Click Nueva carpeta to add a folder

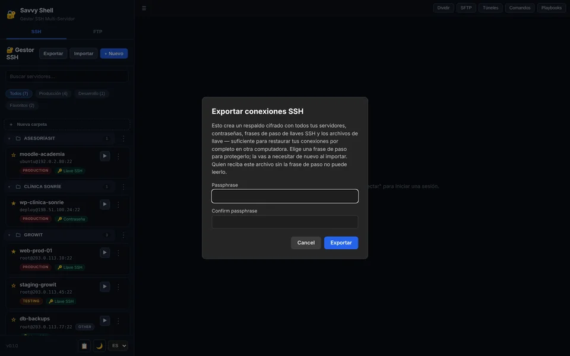(x=67, y=124)
